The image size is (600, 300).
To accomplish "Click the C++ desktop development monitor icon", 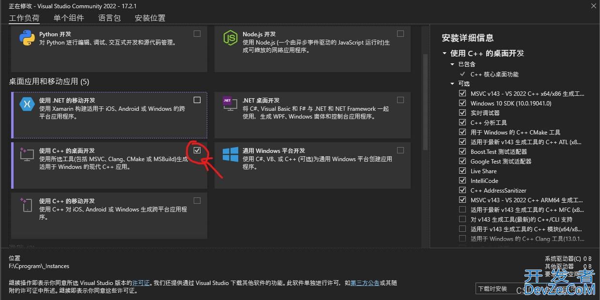I will (27, 154).
